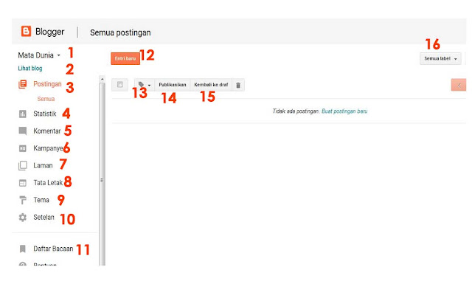Open the label tag dropdown in toolbar
This screenshot has width=472, height=284.
[145, 85]
